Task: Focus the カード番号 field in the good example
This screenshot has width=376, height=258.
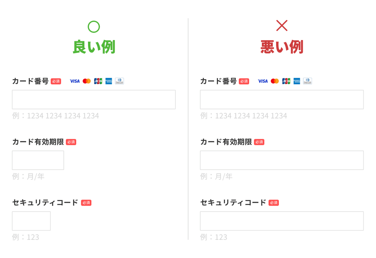Action: click(x=94, y=100)
